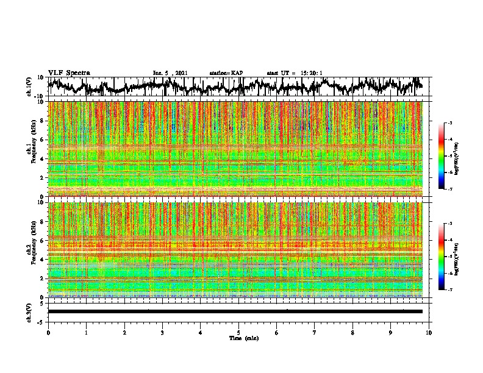Select the "start UT = 15:20: 1" text
This screenshot has width=483, height=373.
(295, 73)
